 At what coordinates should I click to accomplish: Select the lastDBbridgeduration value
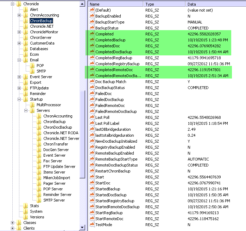(113, 129)
